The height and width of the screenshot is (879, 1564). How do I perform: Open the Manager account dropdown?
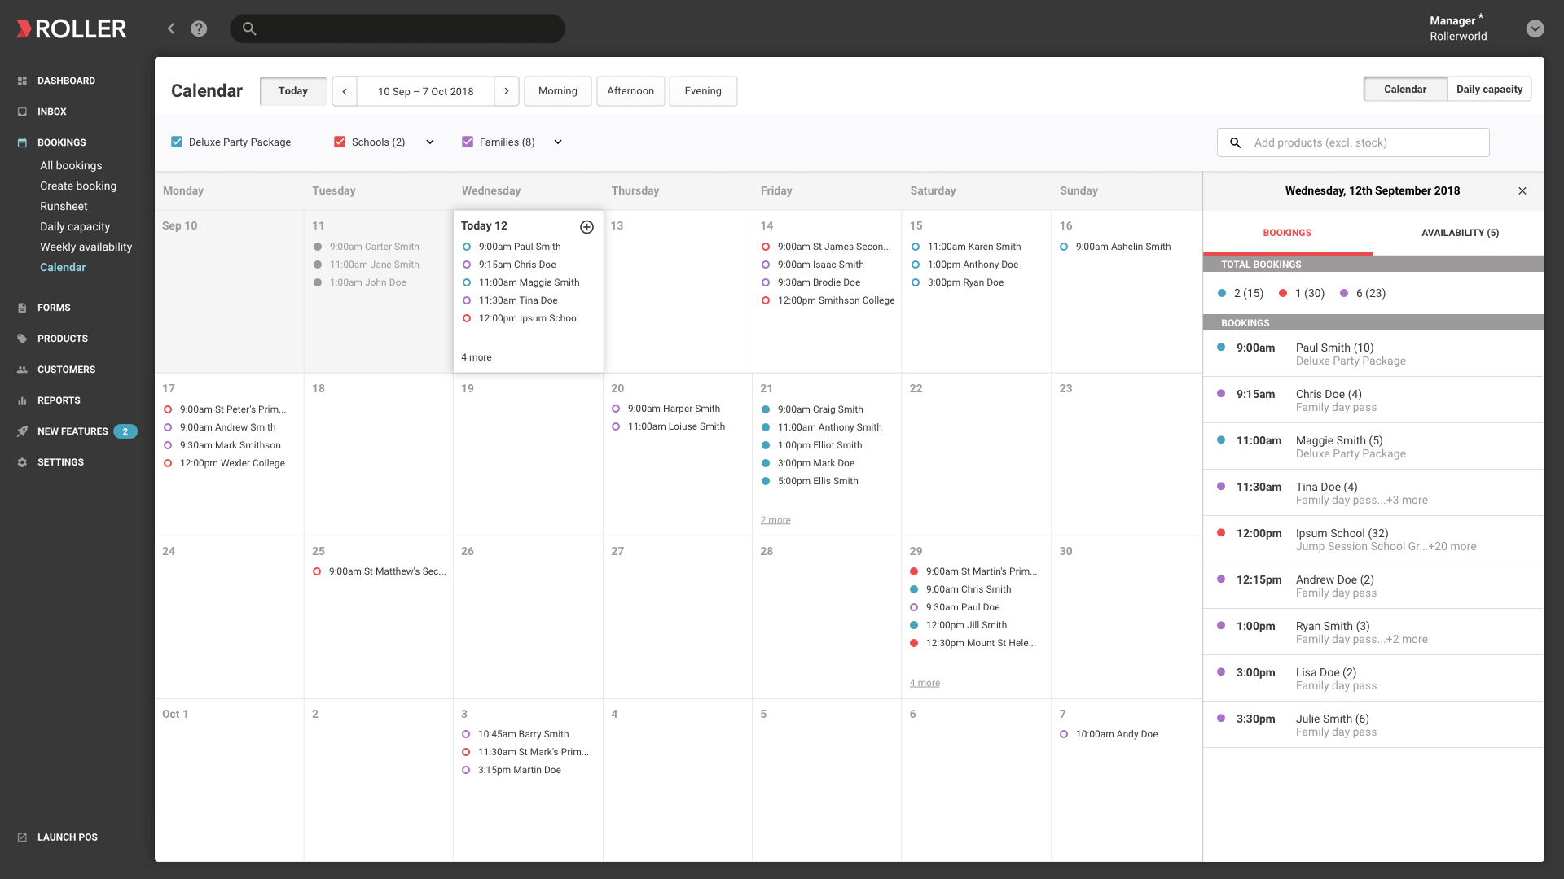(1535, 28)
